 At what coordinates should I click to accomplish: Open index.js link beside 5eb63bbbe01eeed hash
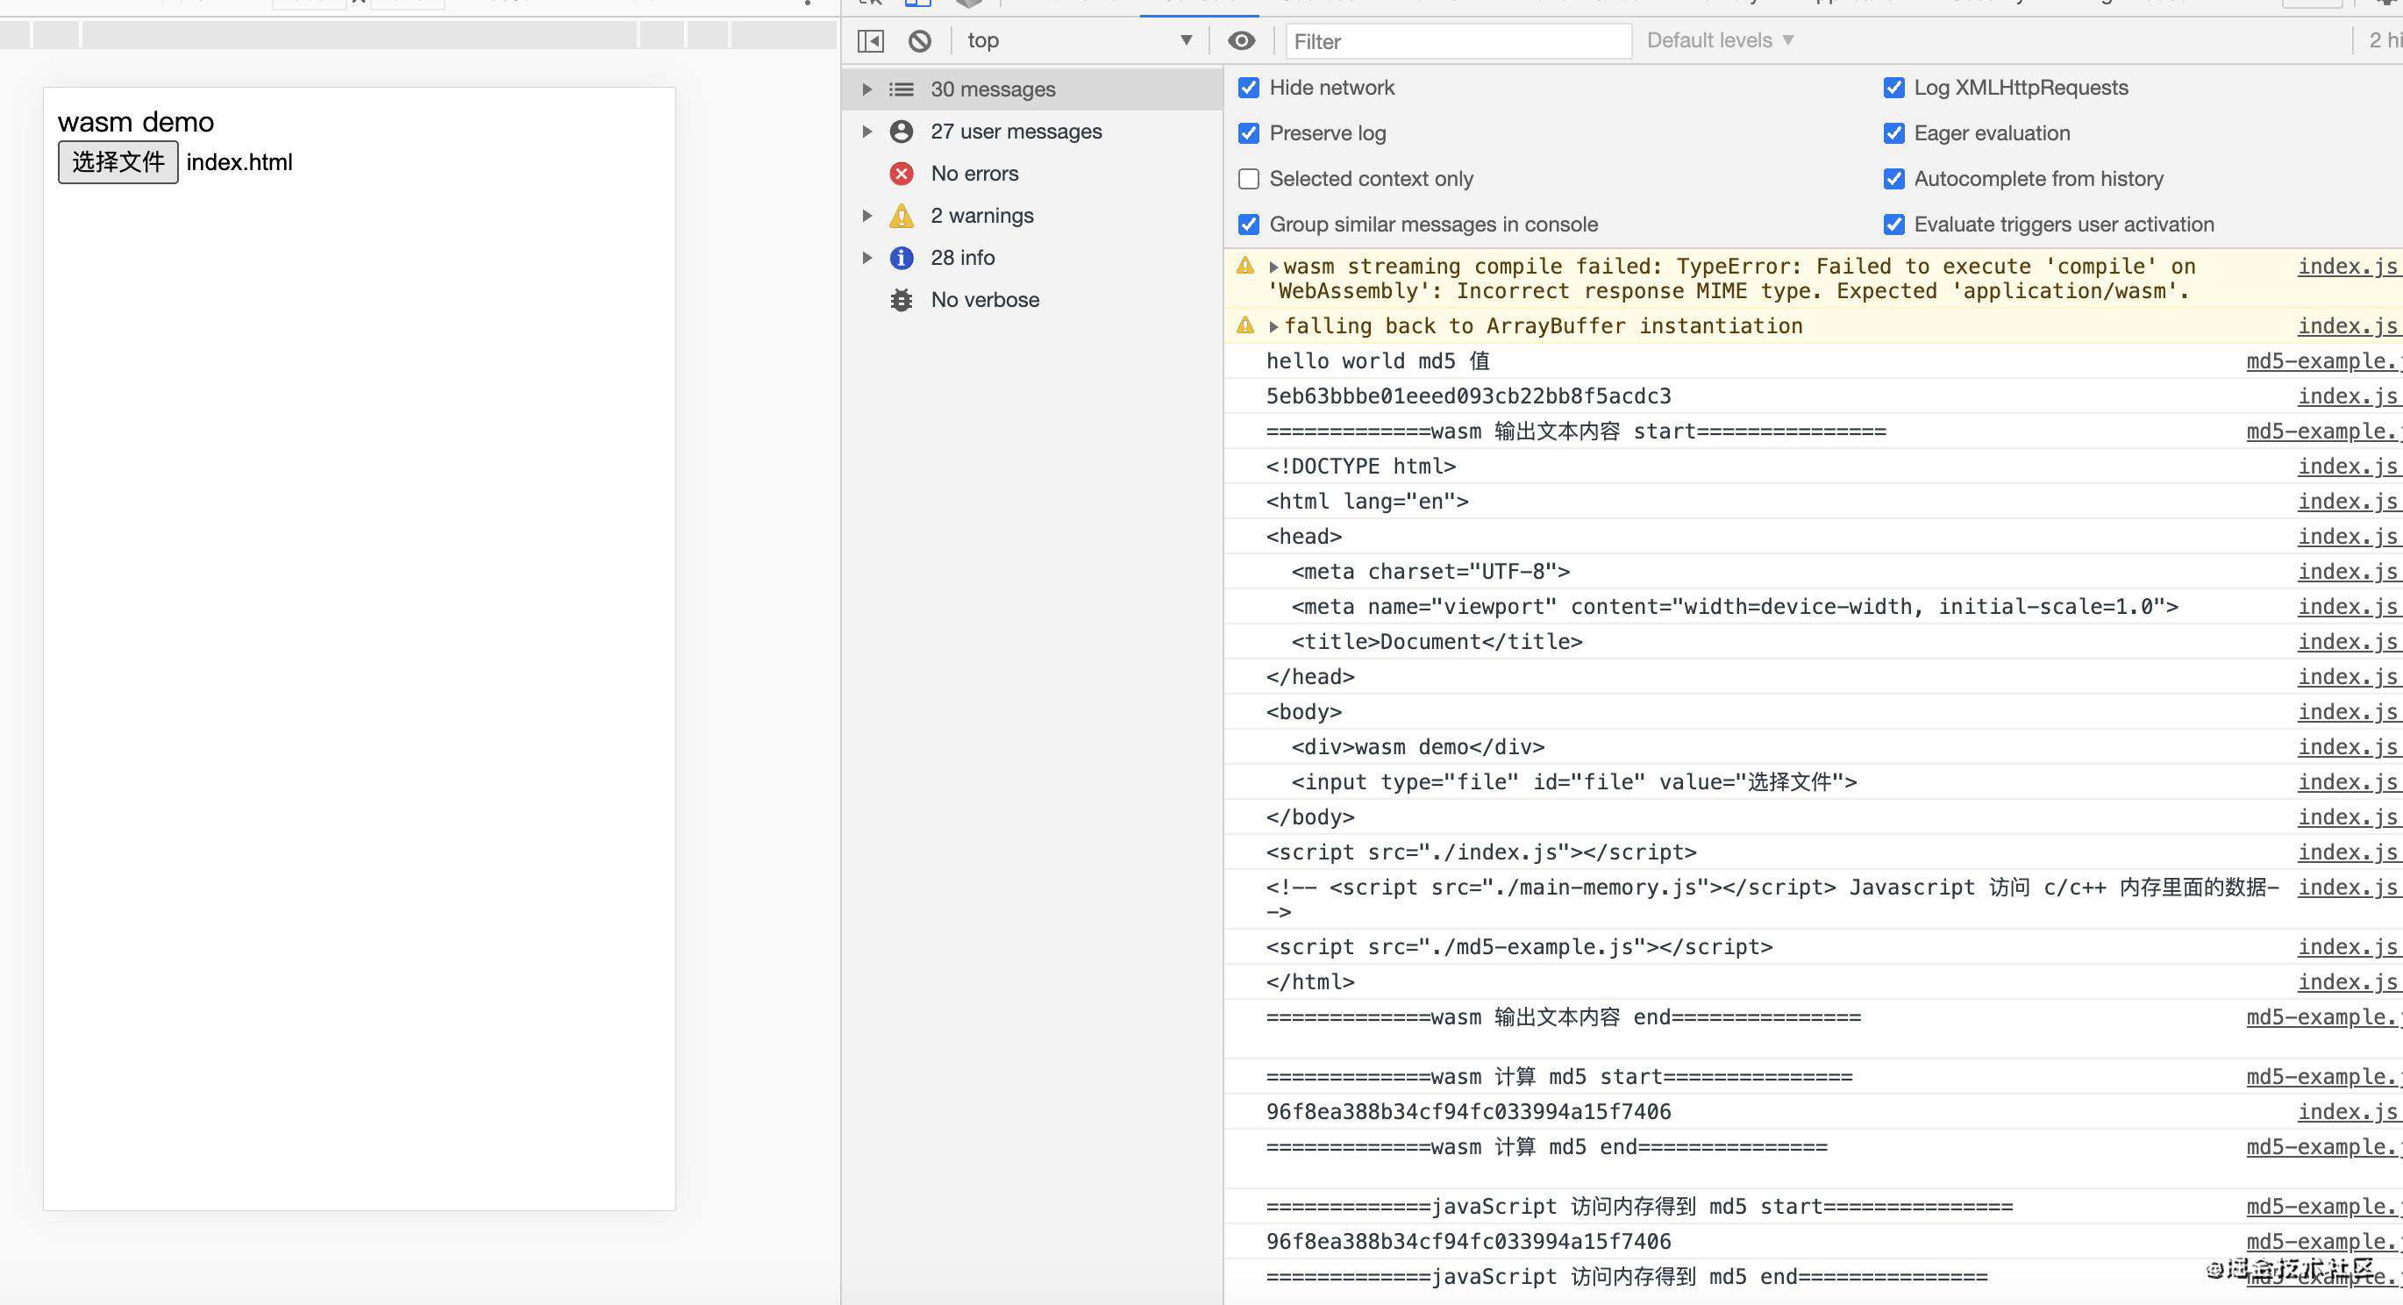[2348, 396]
